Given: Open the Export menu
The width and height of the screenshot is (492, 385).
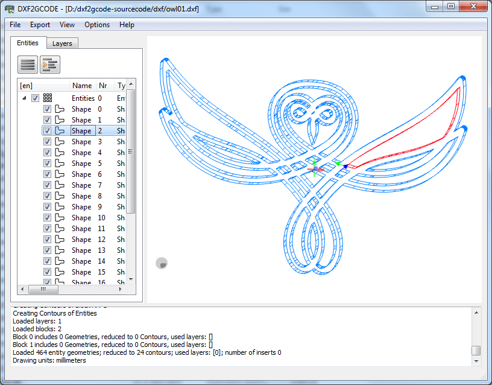Looking at the screenshot, I should (x=40, y=25).
